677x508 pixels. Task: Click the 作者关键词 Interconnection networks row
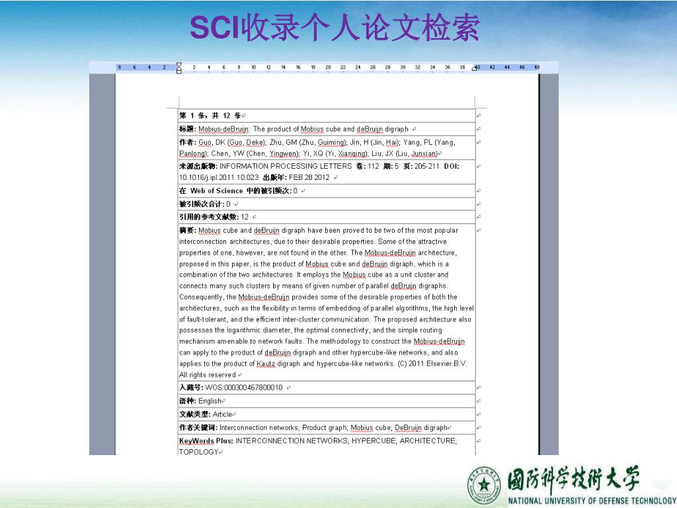point(327,427)
